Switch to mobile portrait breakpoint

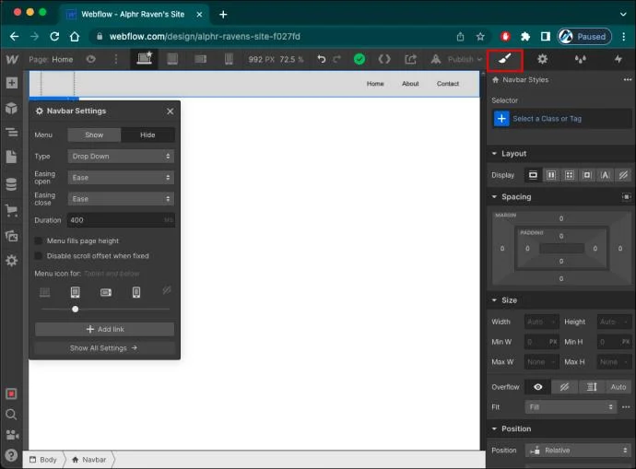click(229, 59)
